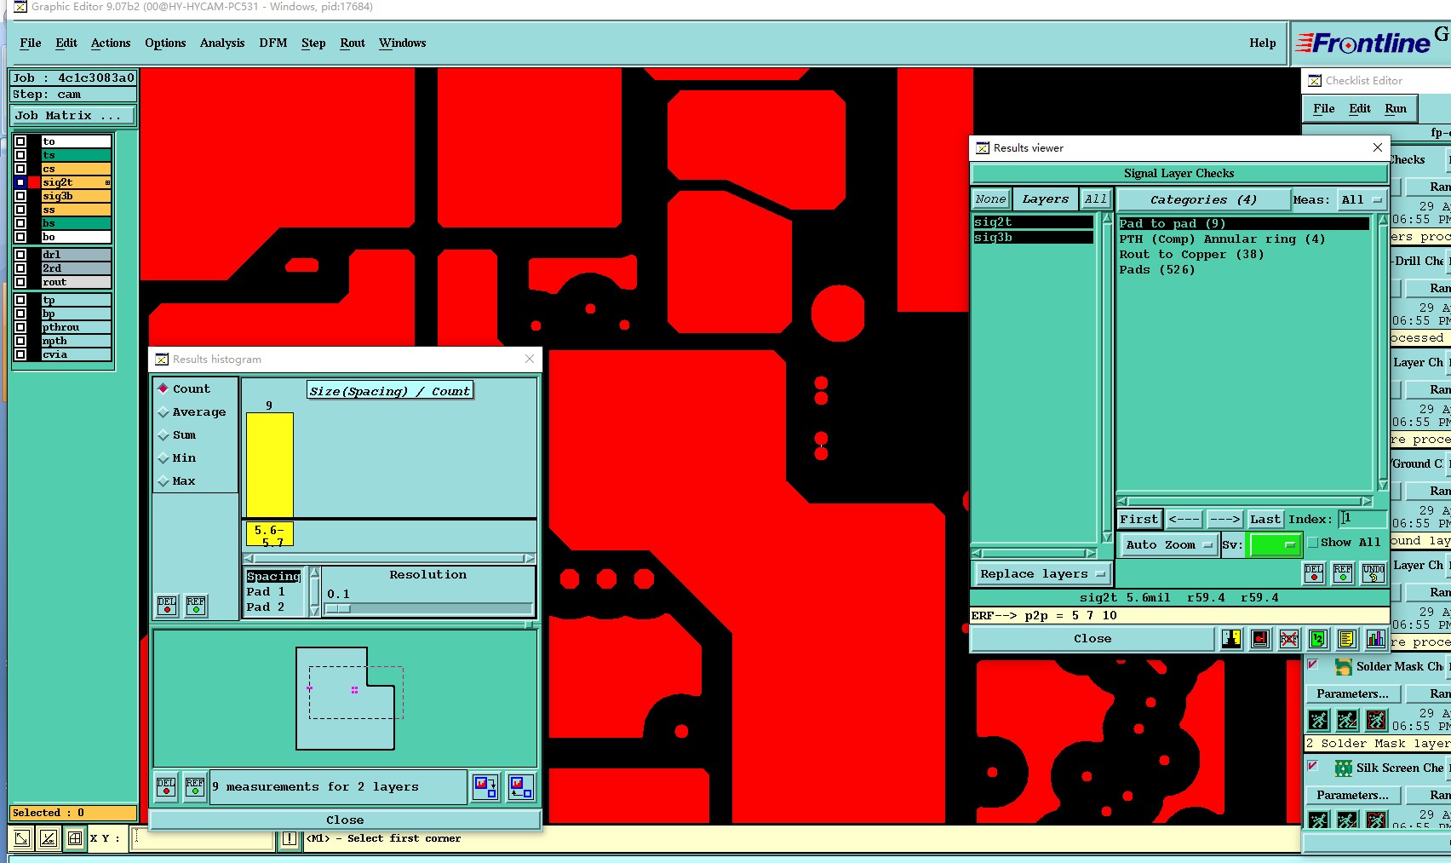Open the Analysis menu

point(222,43)
